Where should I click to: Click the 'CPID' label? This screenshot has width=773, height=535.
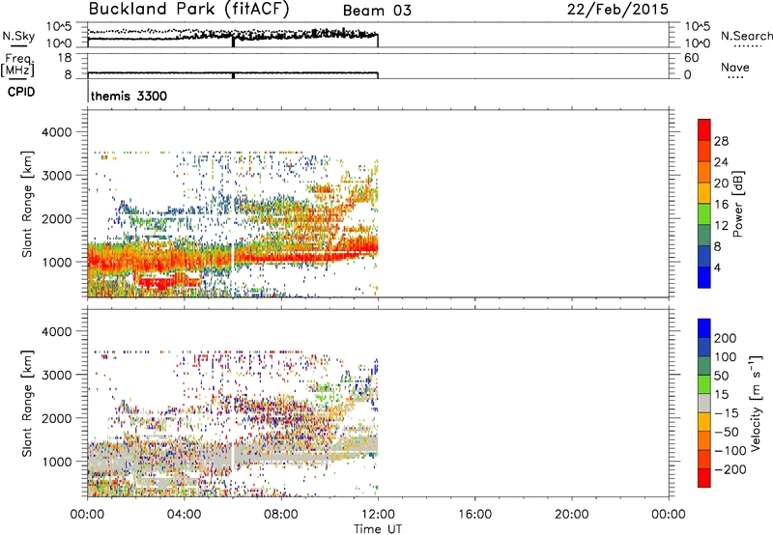click(x=21, y=92)
